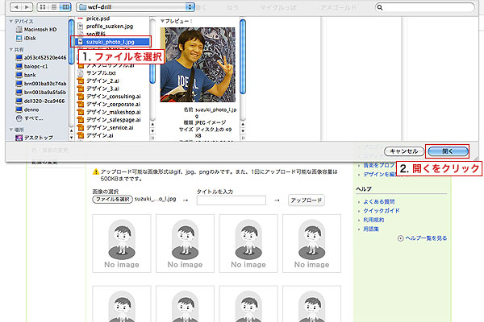Select file デザイン_3.ai
The image size is (484, 322).
tap(98, 89)
